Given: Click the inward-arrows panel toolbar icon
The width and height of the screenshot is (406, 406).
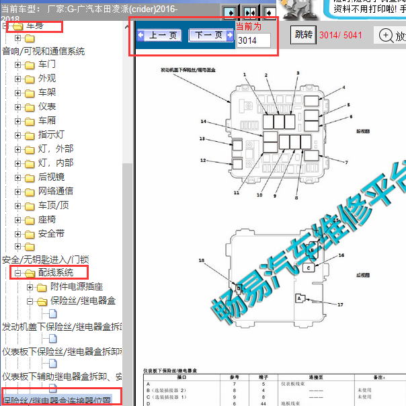Looking at the screenshot, I should [250, 12].
